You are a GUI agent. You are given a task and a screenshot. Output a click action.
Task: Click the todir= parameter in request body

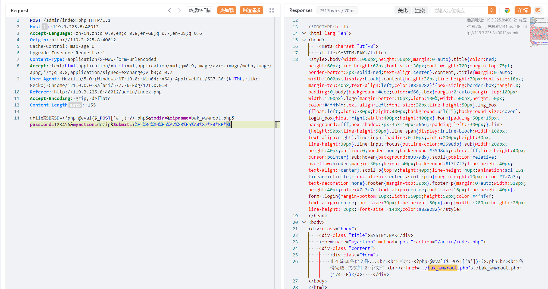click(159, 118)
